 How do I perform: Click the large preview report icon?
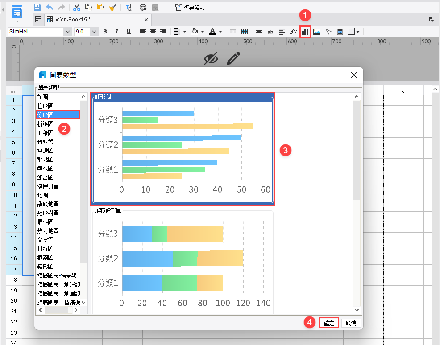[17, 12]
